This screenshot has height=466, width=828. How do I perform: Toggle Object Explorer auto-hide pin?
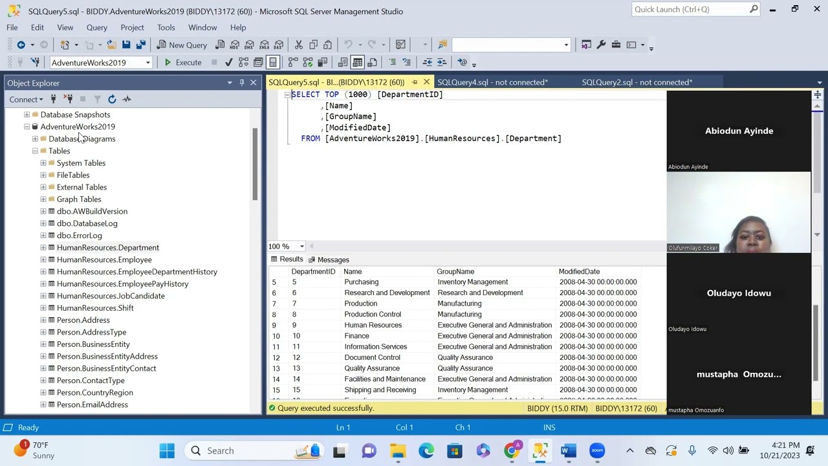[x=242, y=83]
